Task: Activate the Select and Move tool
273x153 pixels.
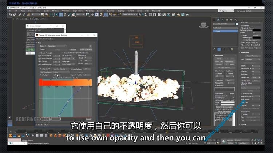Action: pos(60,15)
